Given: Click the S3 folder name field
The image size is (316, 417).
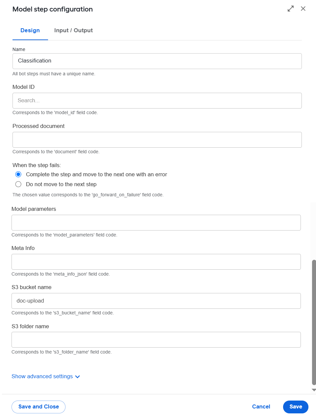Looking at the screenshot, I should click(156, 340).
